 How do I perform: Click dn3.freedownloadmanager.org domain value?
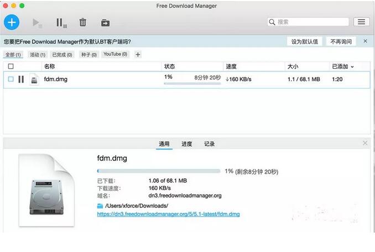tap(185, 196)
